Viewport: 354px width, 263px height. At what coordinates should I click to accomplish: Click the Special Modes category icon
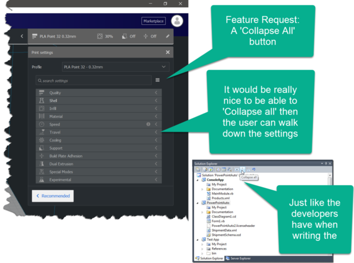(x=41, y=172)
